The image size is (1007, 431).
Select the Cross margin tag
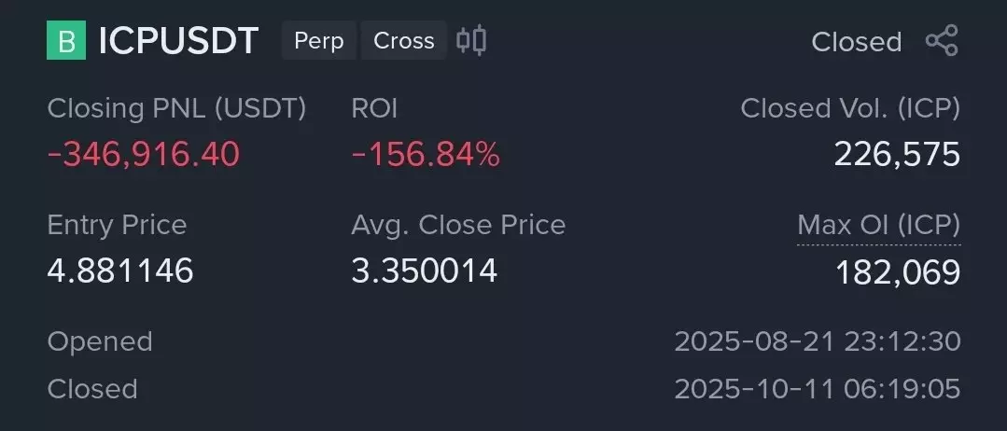(x=403, y=41)
